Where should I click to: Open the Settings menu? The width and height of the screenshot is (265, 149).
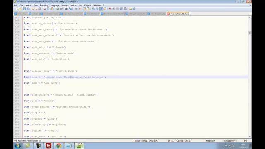click(65, 5)
